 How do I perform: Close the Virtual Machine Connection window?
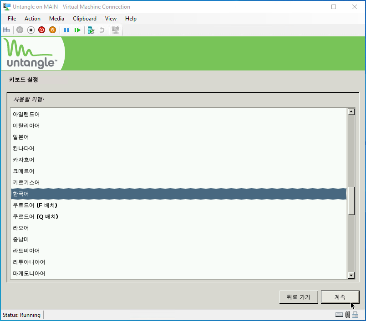tap(355, 7)
